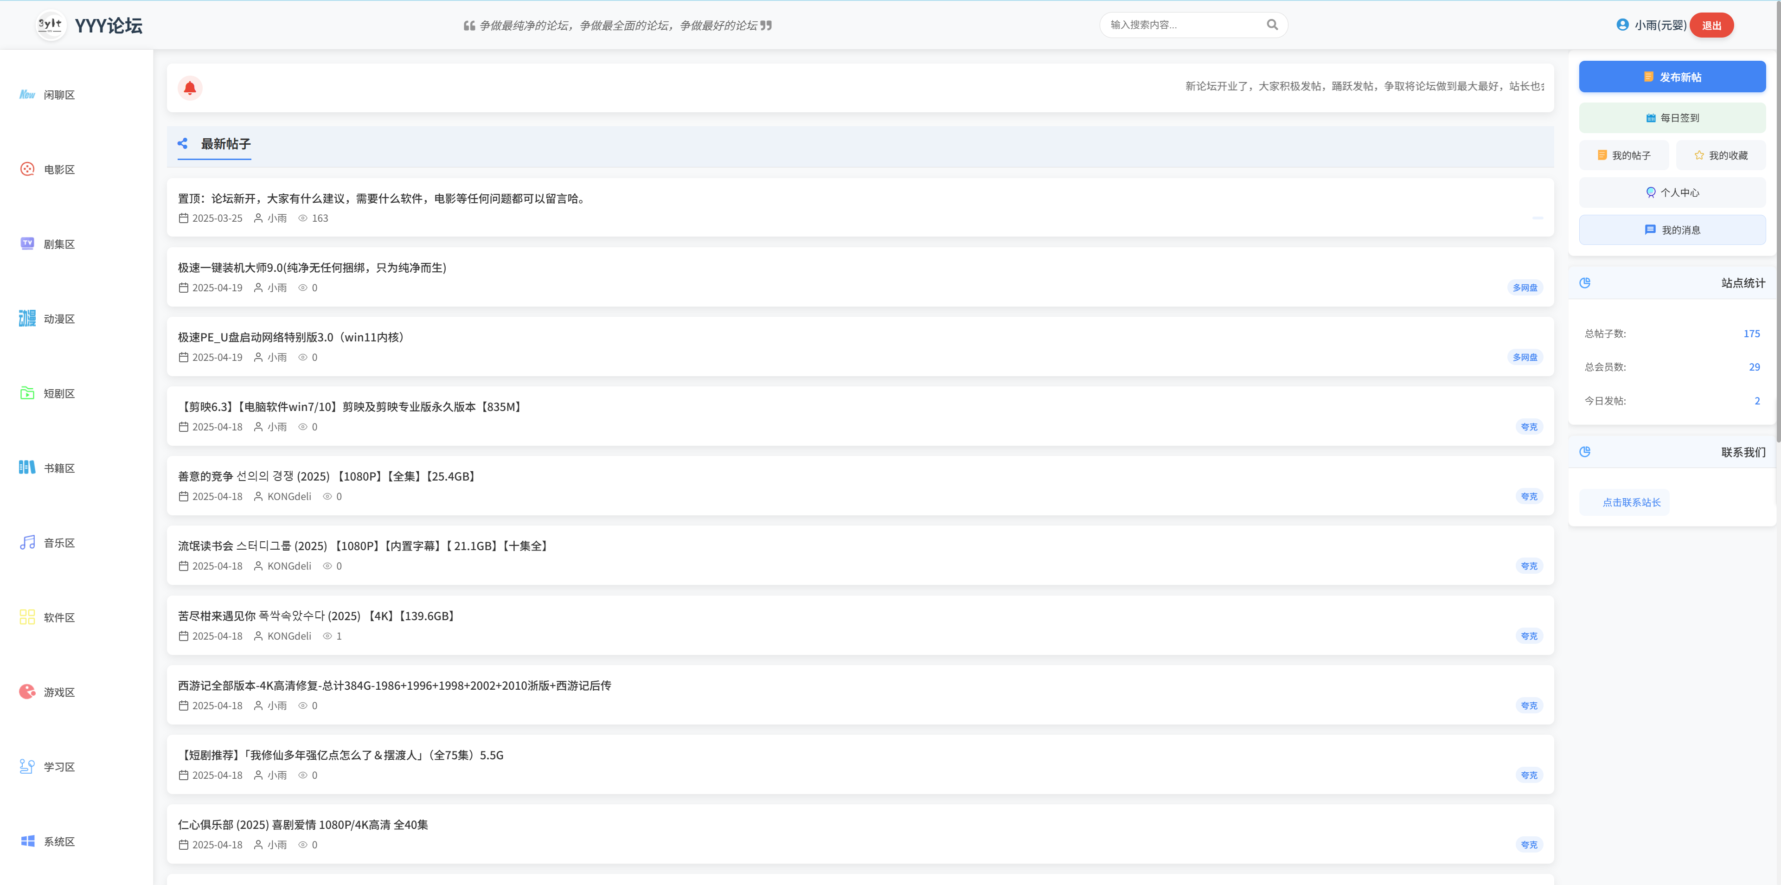This screenshot has width=1781, height=885.
Task: Open the 电影区 film icon section
Action: point(27,169)
